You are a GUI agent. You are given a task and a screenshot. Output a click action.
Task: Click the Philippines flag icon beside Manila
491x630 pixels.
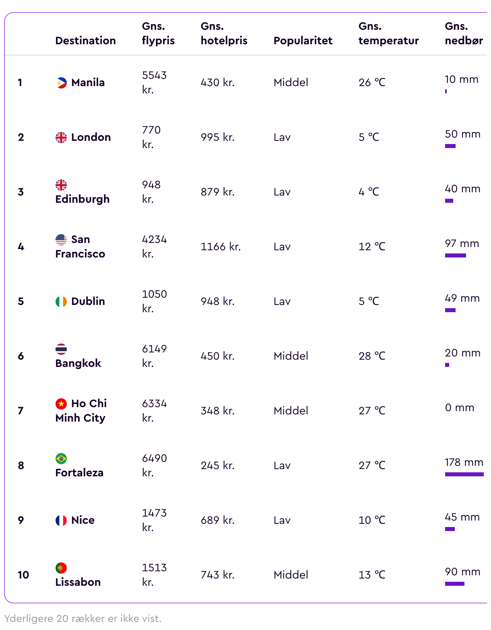coord(61,83)
